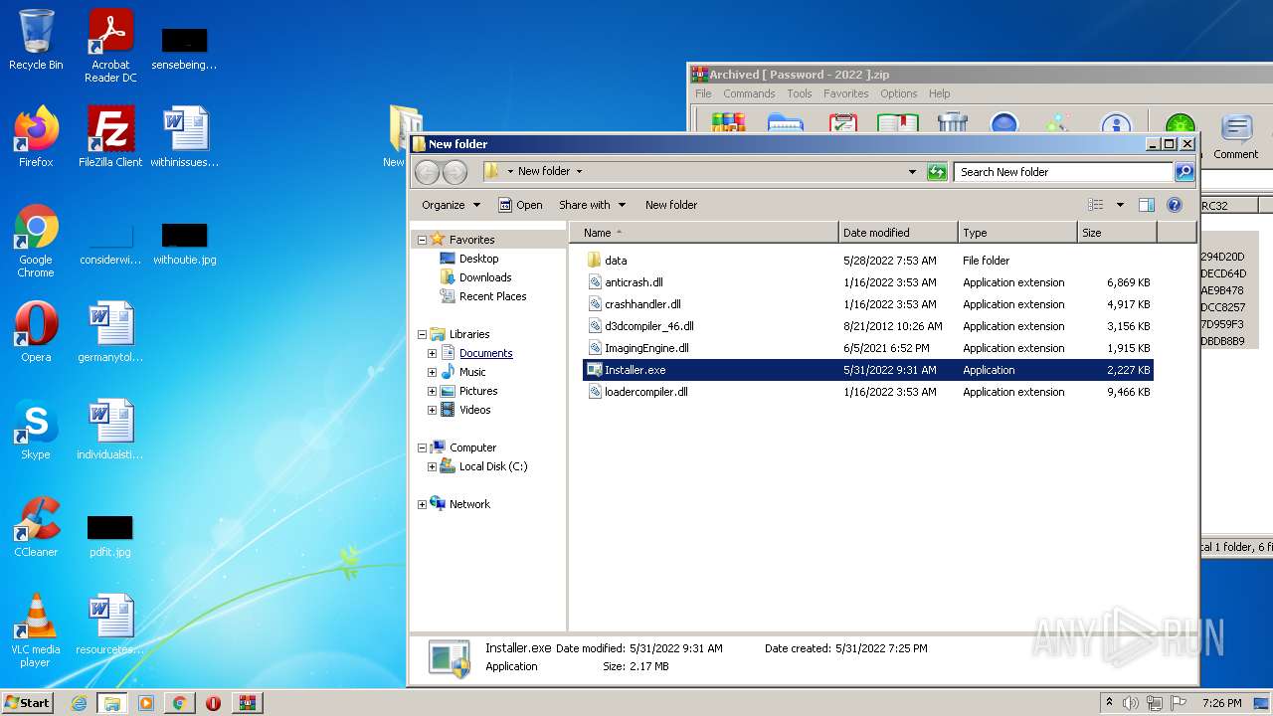Sort by the Type column header
1273x716 pixels.
pos(1017,233)
